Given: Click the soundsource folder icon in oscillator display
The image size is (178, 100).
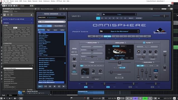Looking at the screenshot, I should point(109,52).
